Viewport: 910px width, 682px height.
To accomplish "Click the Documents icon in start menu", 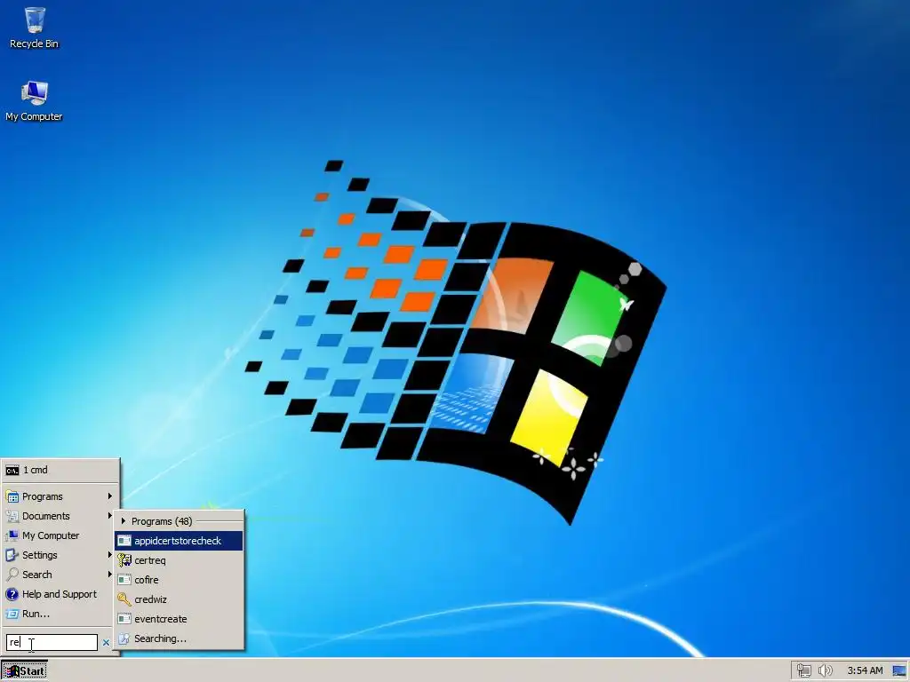I will coord(12,516).
